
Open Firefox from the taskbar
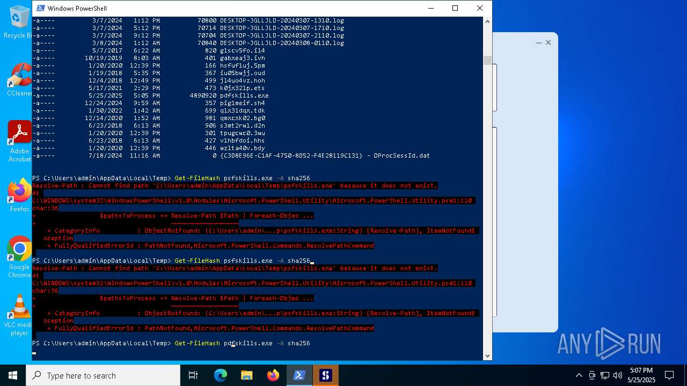pos(273,375)
